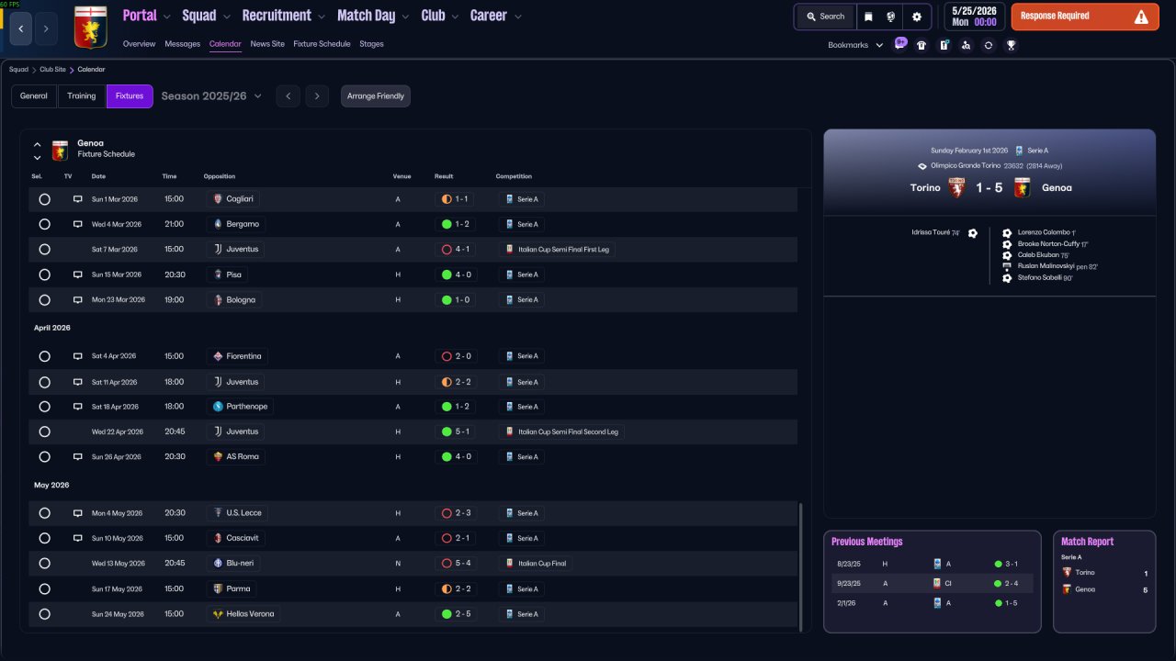The image size is (1176, 661).
Task: Click the Hellas Verona club crest
Action: [218, 614]
